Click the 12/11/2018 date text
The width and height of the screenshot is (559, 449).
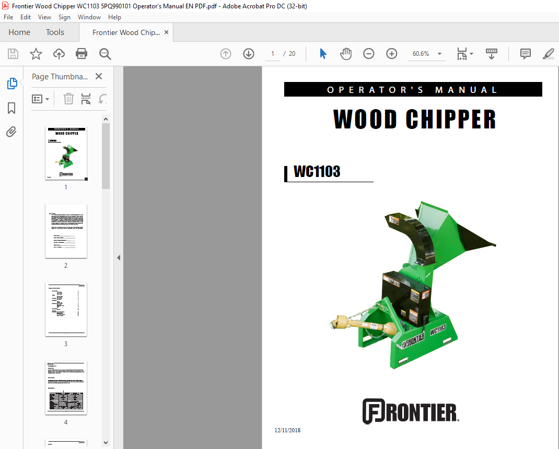287,430
